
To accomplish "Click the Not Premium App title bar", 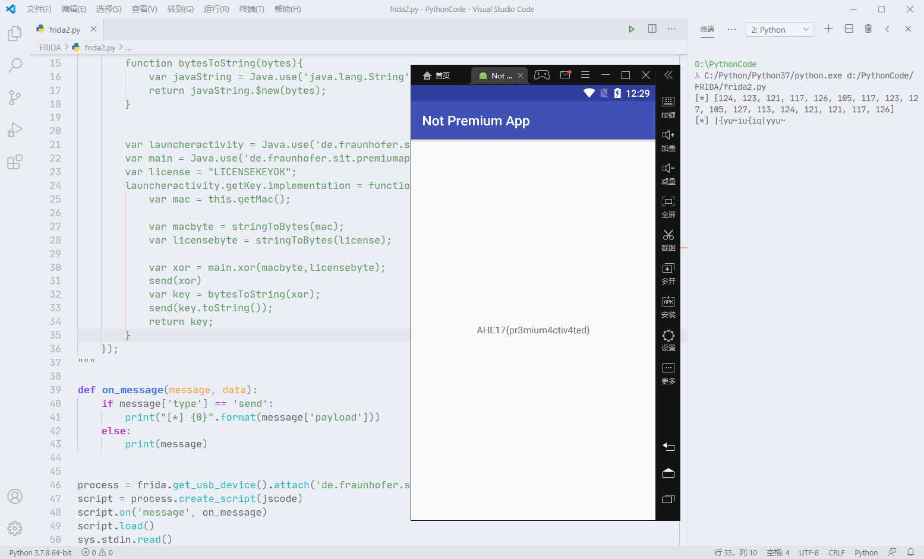I will pos(533,121).
